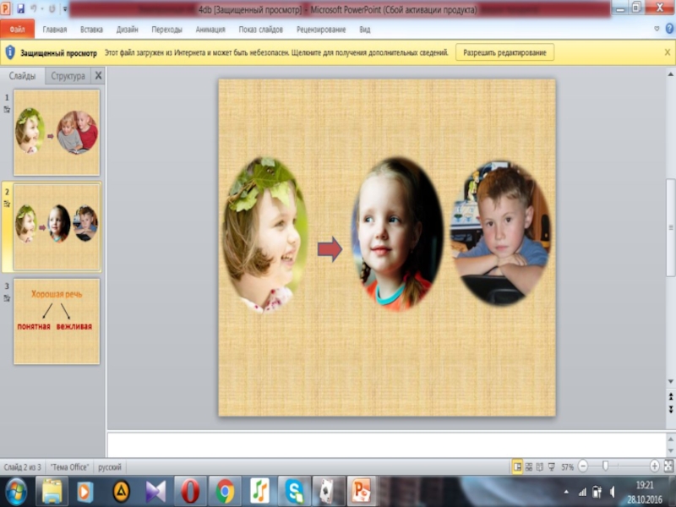Open the Анимация ribbon tab
Image resolution: width=676 pixels, height=507 pixels.
coord(210,30)
